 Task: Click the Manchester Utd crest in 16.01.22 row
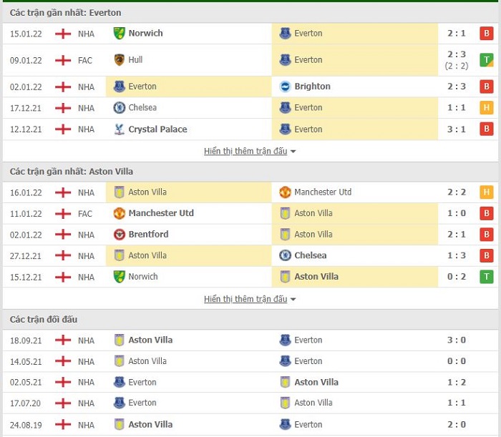tap(285, 192)
